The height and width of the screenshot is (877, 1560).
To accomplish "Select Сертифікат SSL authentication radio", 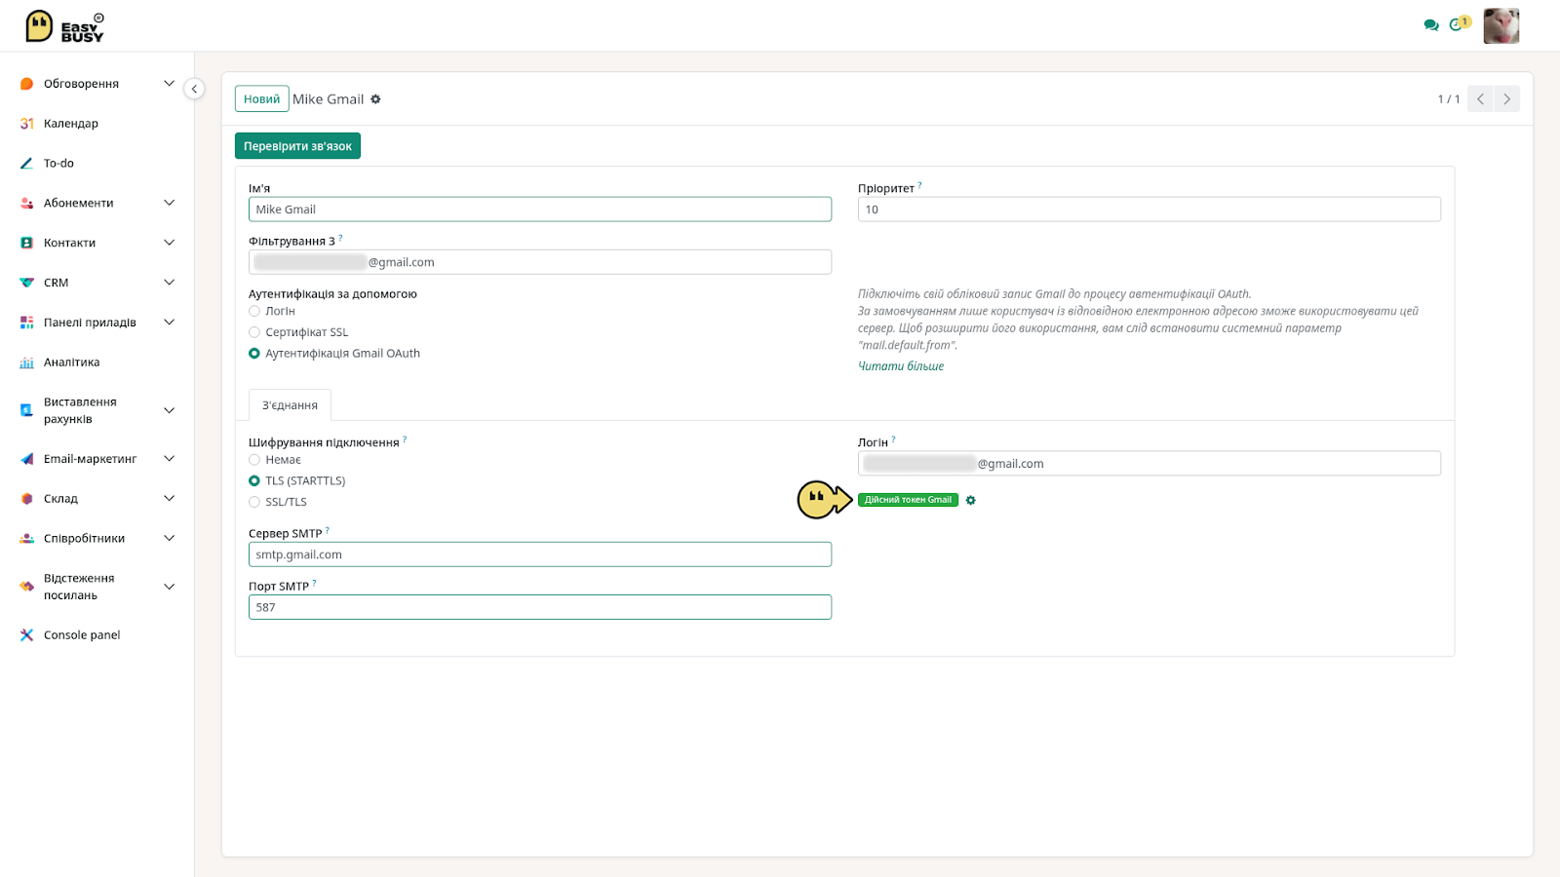I will pos(254,332).
